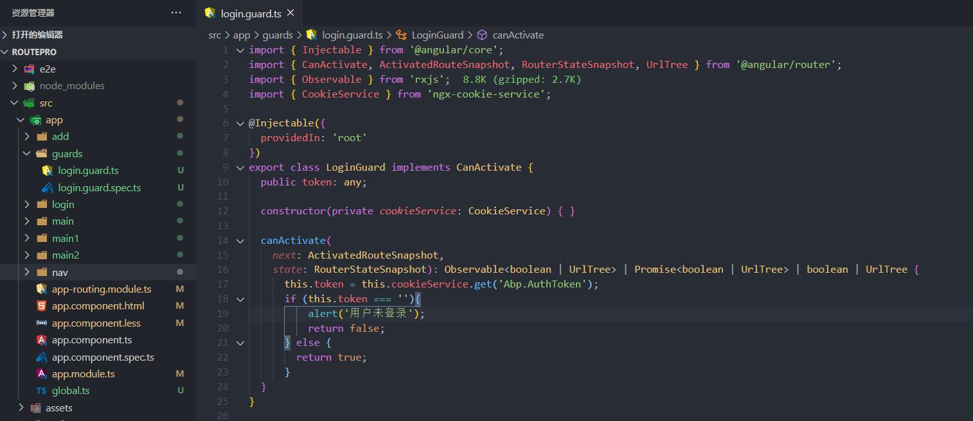The height and width of the screenshot is (421, 973).
Task: Fold the canActivate method using the gutter arrow
Action: [240, 240]
